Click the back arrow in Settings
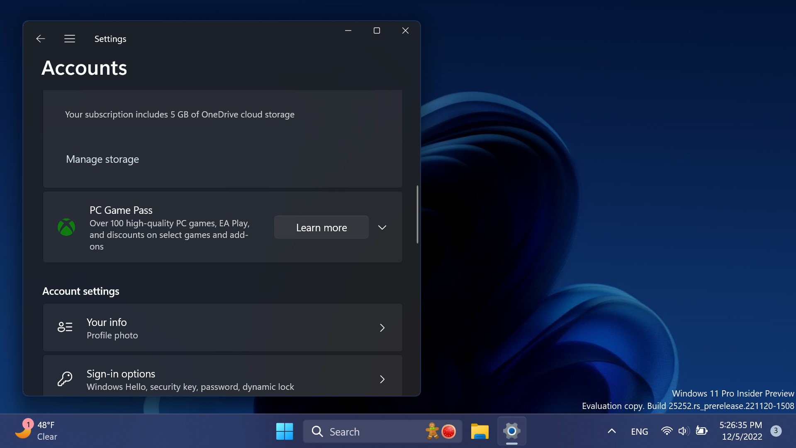This screenshot has height=448, width=796. (40, 39)
